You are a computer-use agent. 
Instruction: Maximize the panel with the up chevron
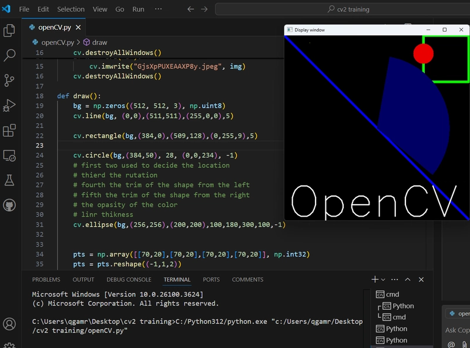click(x=408, y=279)
